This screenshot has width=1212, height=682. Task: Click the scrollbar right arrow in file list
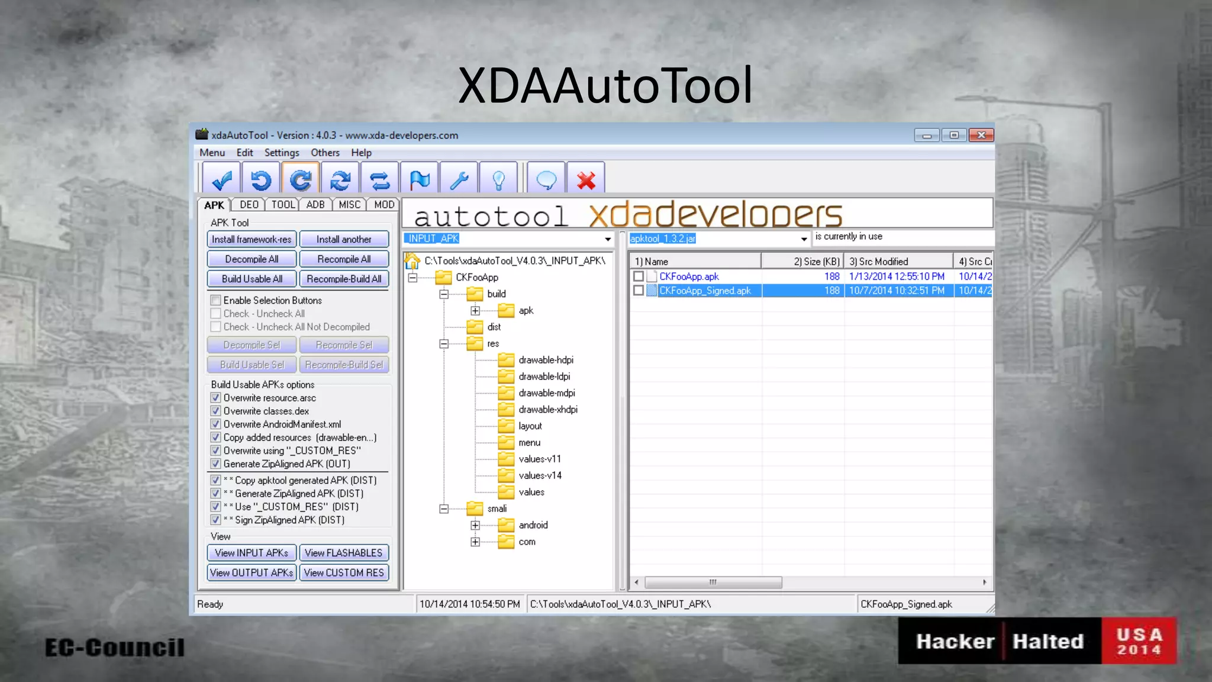985,583
